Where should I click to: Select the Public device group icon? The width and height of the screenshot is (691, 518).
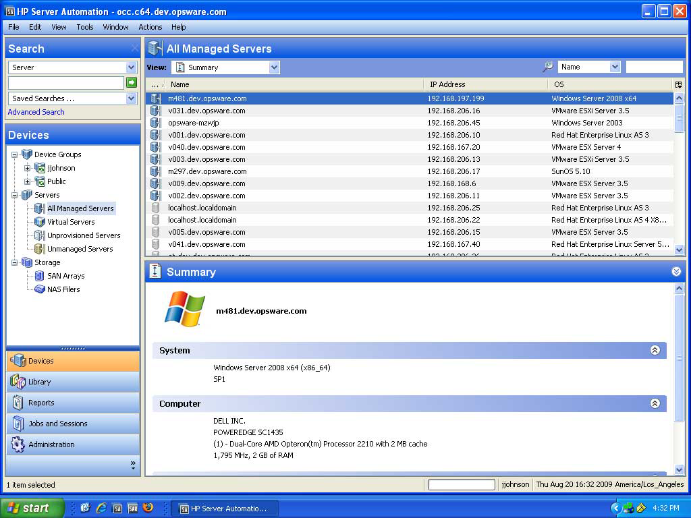tap(40, 181)
